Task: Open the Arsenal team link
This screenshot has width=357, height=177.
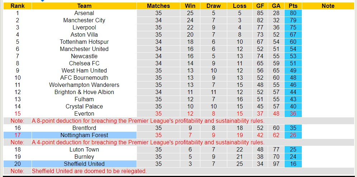Action: point(84,13)
